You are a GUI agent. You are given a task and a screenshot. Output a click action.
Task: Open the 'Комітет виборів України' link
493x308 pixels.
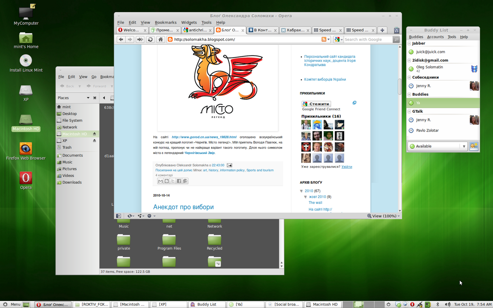325,79
